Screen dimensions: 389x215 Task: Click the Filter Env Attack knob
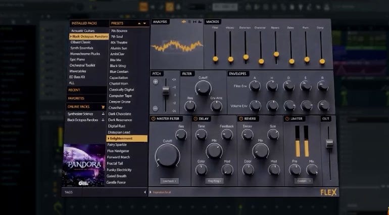point(255,86)
